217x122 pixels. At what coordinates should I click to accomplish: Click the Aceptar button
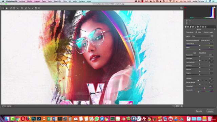[x=210, y=111]
